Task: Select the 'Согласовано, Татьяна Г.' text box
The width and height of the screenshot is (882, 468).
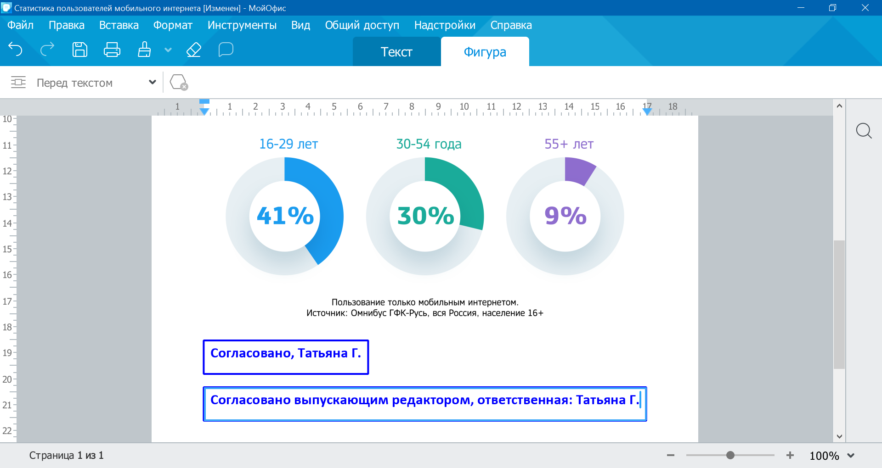Action: click(286, 357)
